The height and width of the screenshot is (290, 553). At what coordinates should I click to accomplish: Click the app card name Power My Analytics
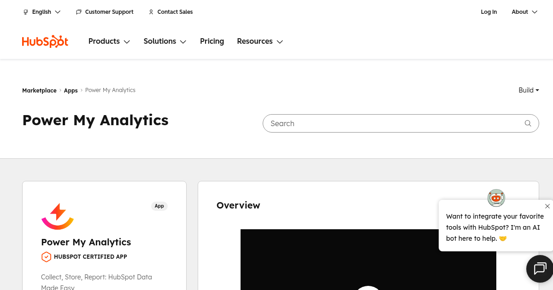pyautogui.click(x=86, y=242)
